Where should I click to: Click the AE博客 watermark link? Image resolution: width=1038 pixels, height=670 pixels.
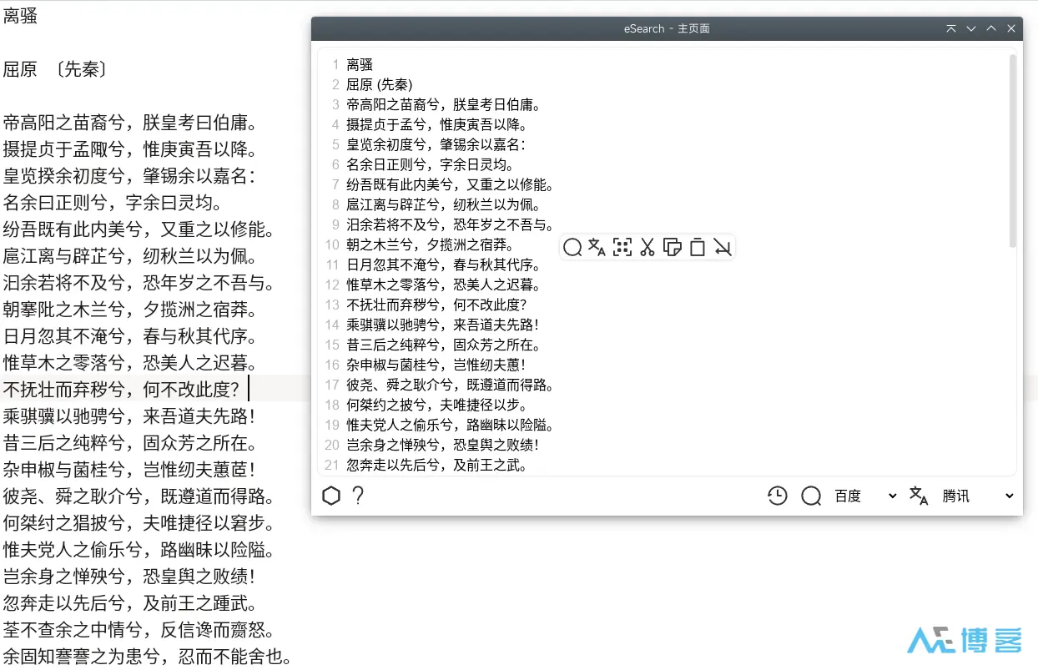(965, 641)
